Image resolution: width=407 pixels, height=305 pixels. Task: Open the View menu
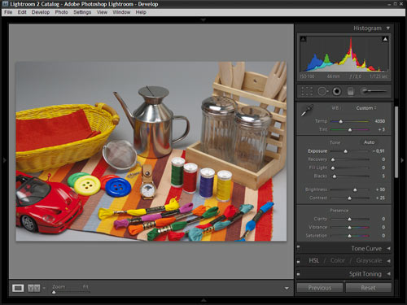pos(102,12)
